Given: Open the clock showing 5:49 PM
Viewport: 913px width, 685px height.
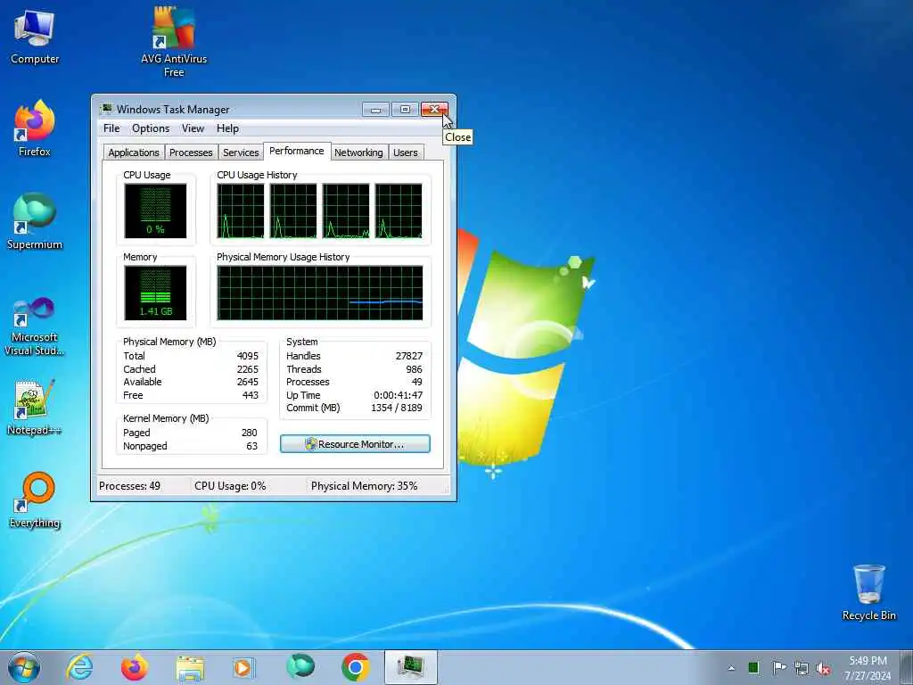Looking at the screenshot, I should (x=868, y=661).
